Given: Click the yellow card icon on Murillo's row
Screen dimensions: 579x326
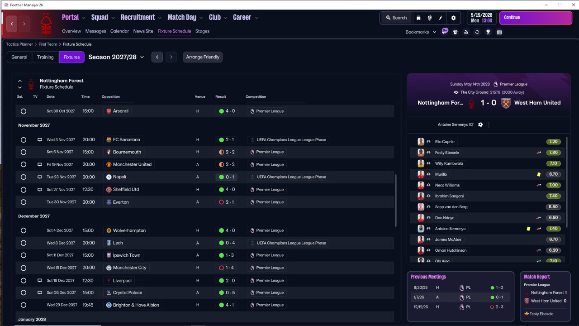Looking at the screenshot, I should click(x=539, y=174).
